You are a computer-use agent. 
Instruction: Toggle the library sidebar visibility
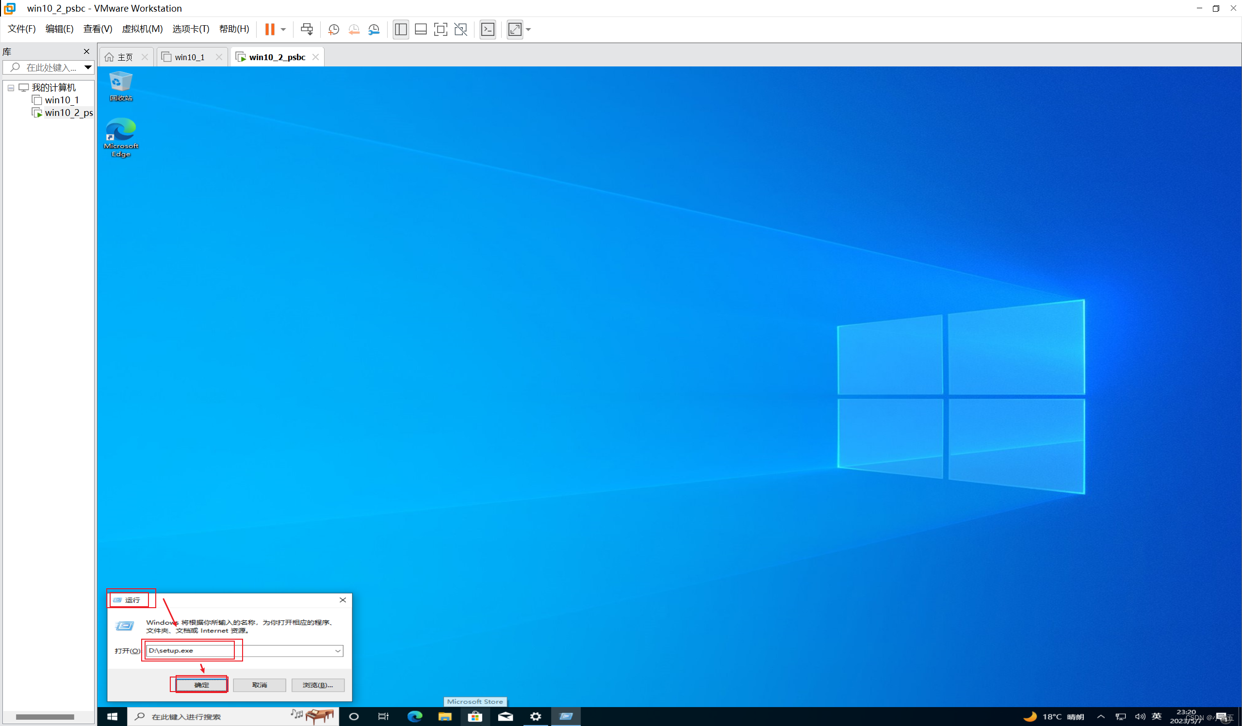(x=400, y=29)
